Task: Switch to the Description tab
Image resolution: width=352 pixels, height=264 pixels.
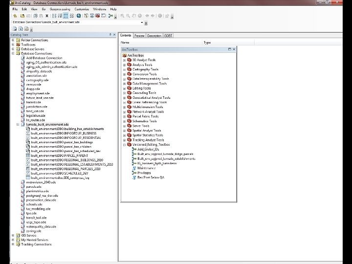Action: tap(154, 36)
